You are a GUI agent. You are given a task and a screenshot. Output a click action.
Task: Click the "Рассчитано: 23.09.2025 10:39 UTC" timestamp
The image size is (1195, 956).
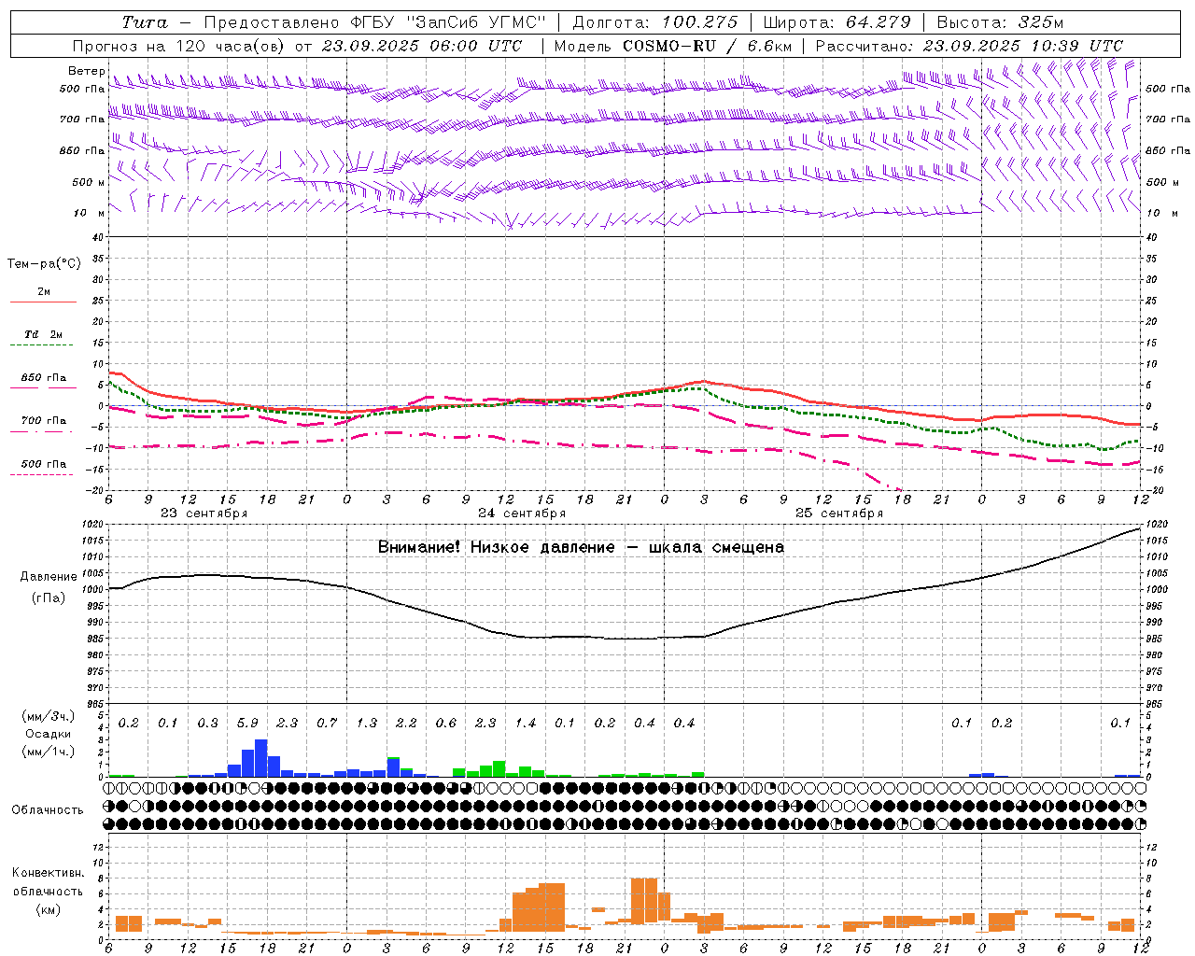(x=969, y=46)
